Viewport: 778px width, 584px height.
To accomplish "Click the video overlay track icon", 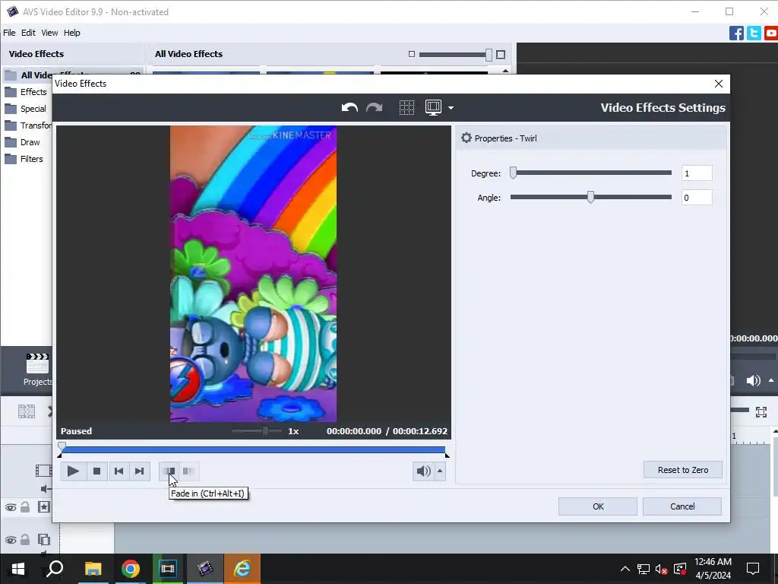I will click(43, 539).
